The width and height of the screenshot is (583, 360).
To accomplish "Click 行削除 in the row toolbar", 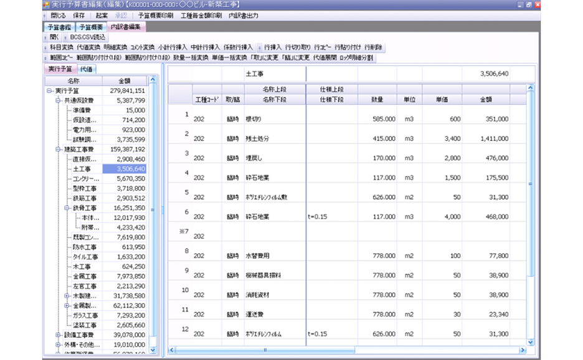I will (374, 47).
